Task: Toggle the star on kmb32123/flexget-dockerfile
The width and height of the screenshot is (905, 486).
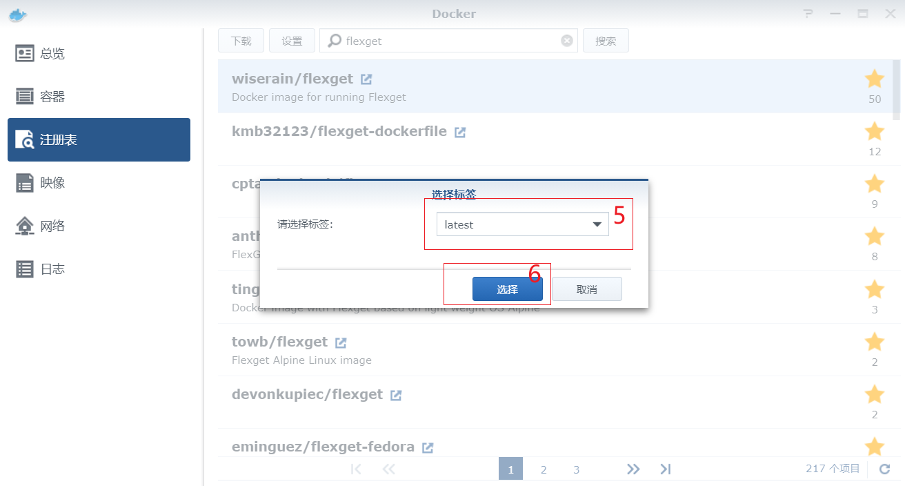Action: tap(874, 131)
